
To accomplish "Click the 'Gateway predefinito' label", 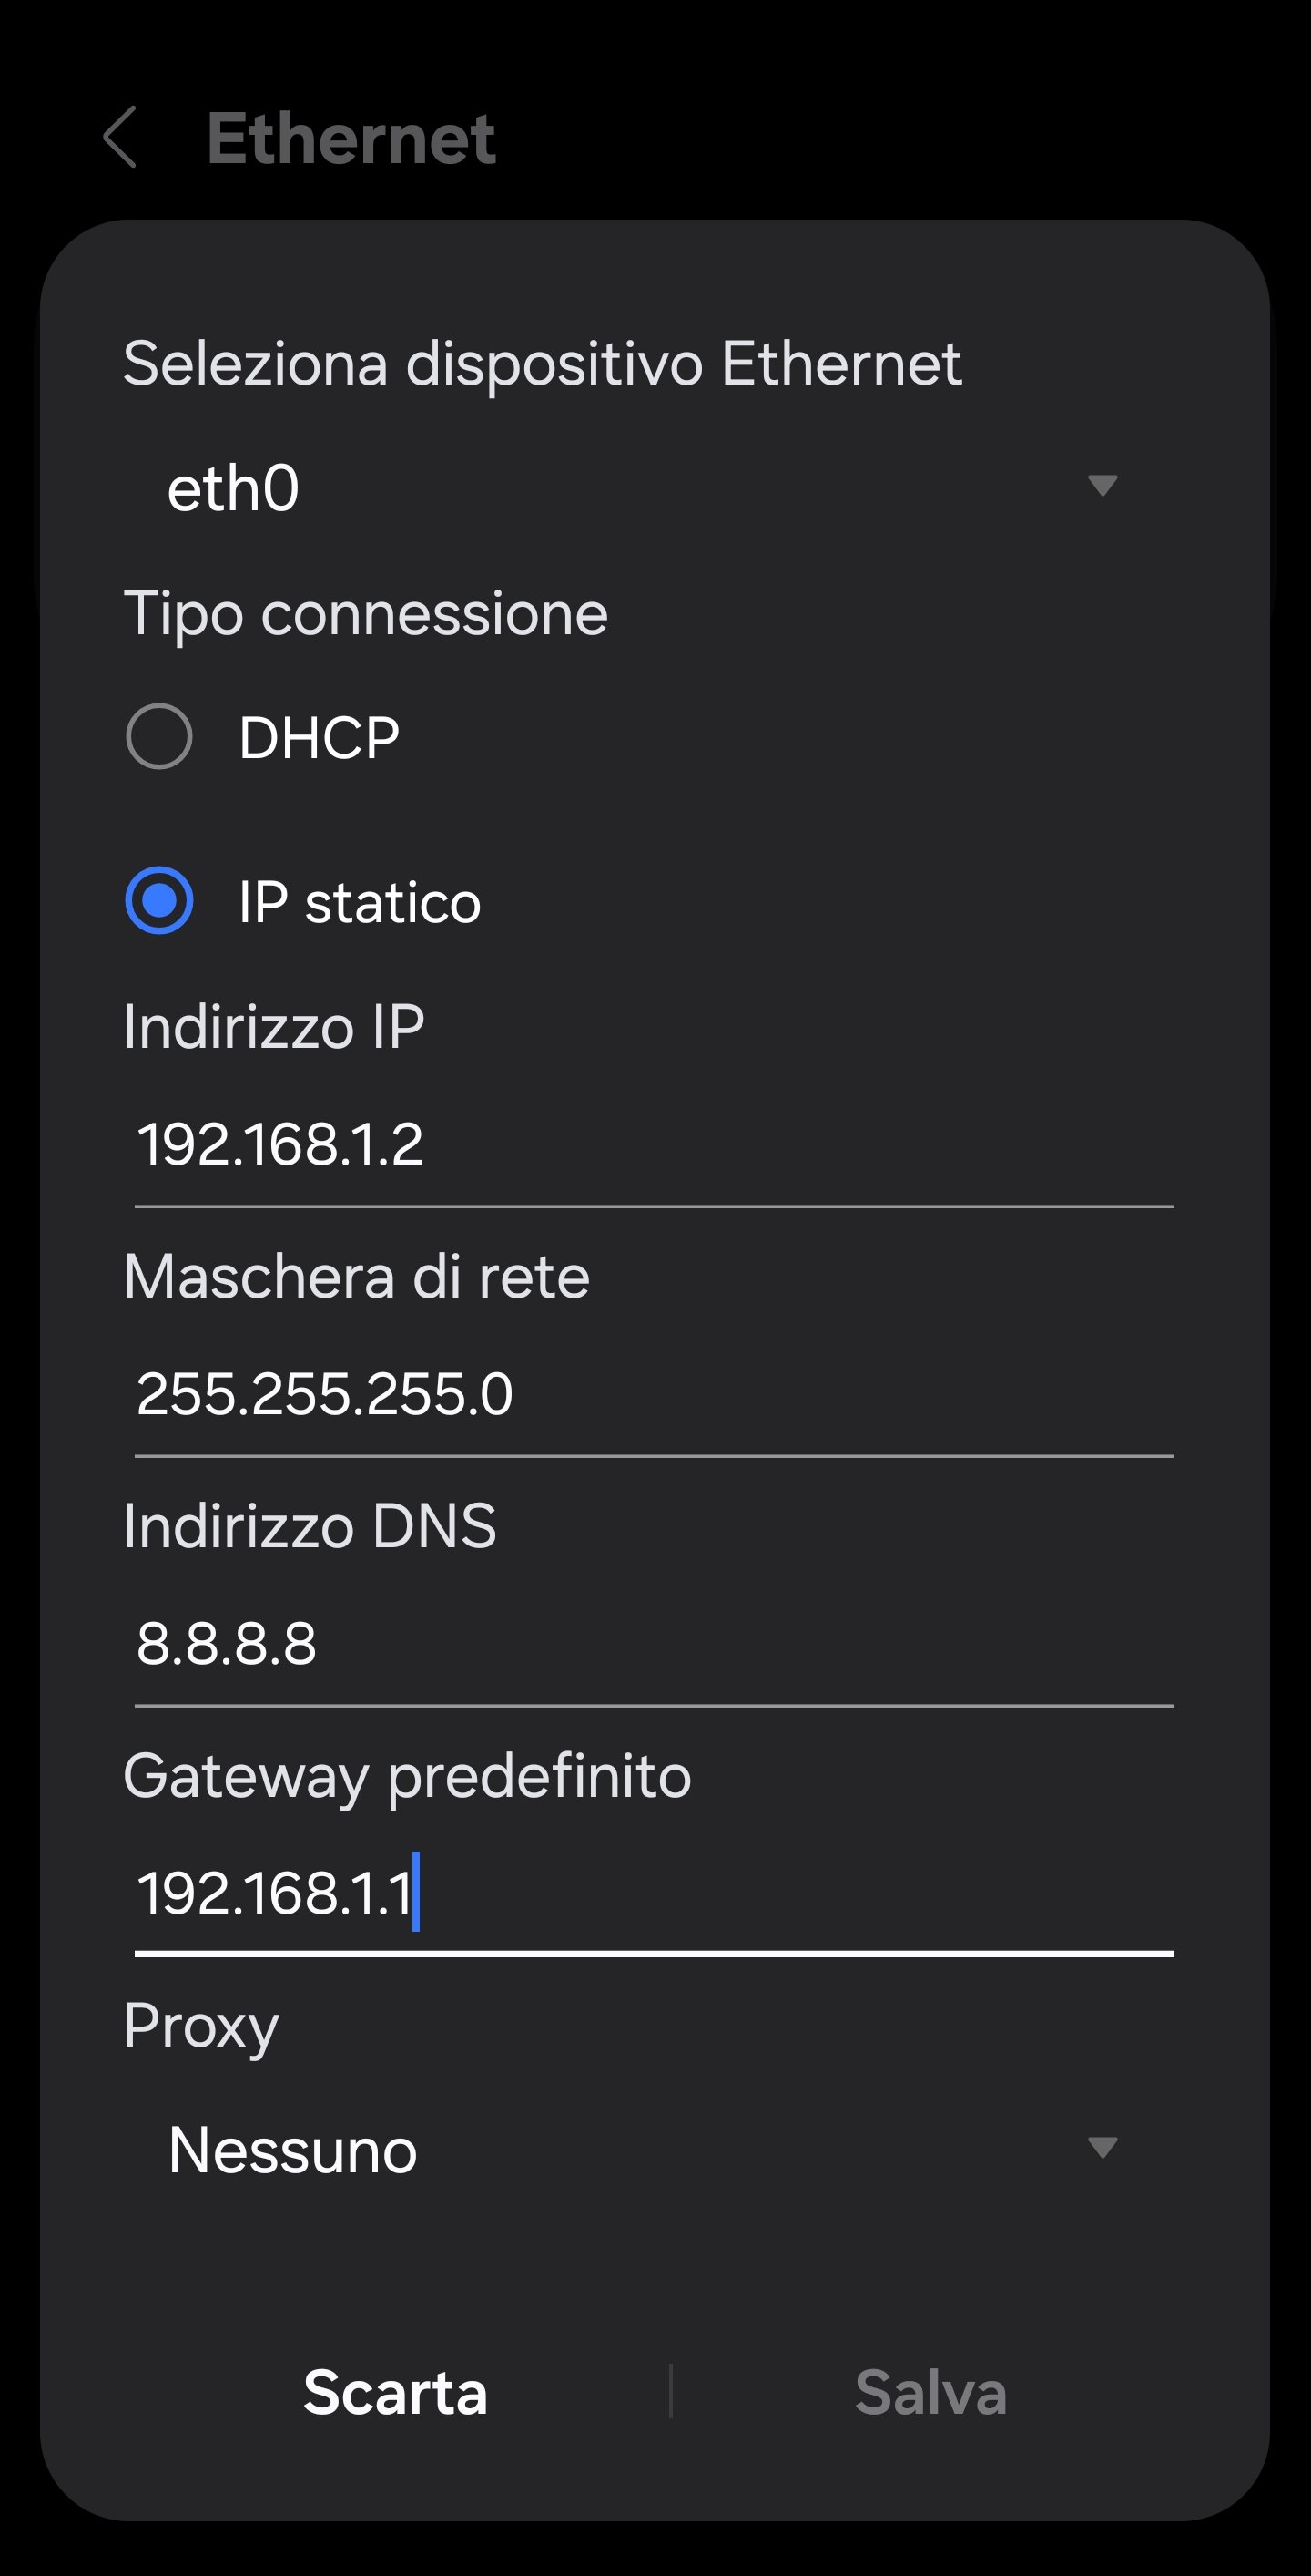I will coord(407,1776).
